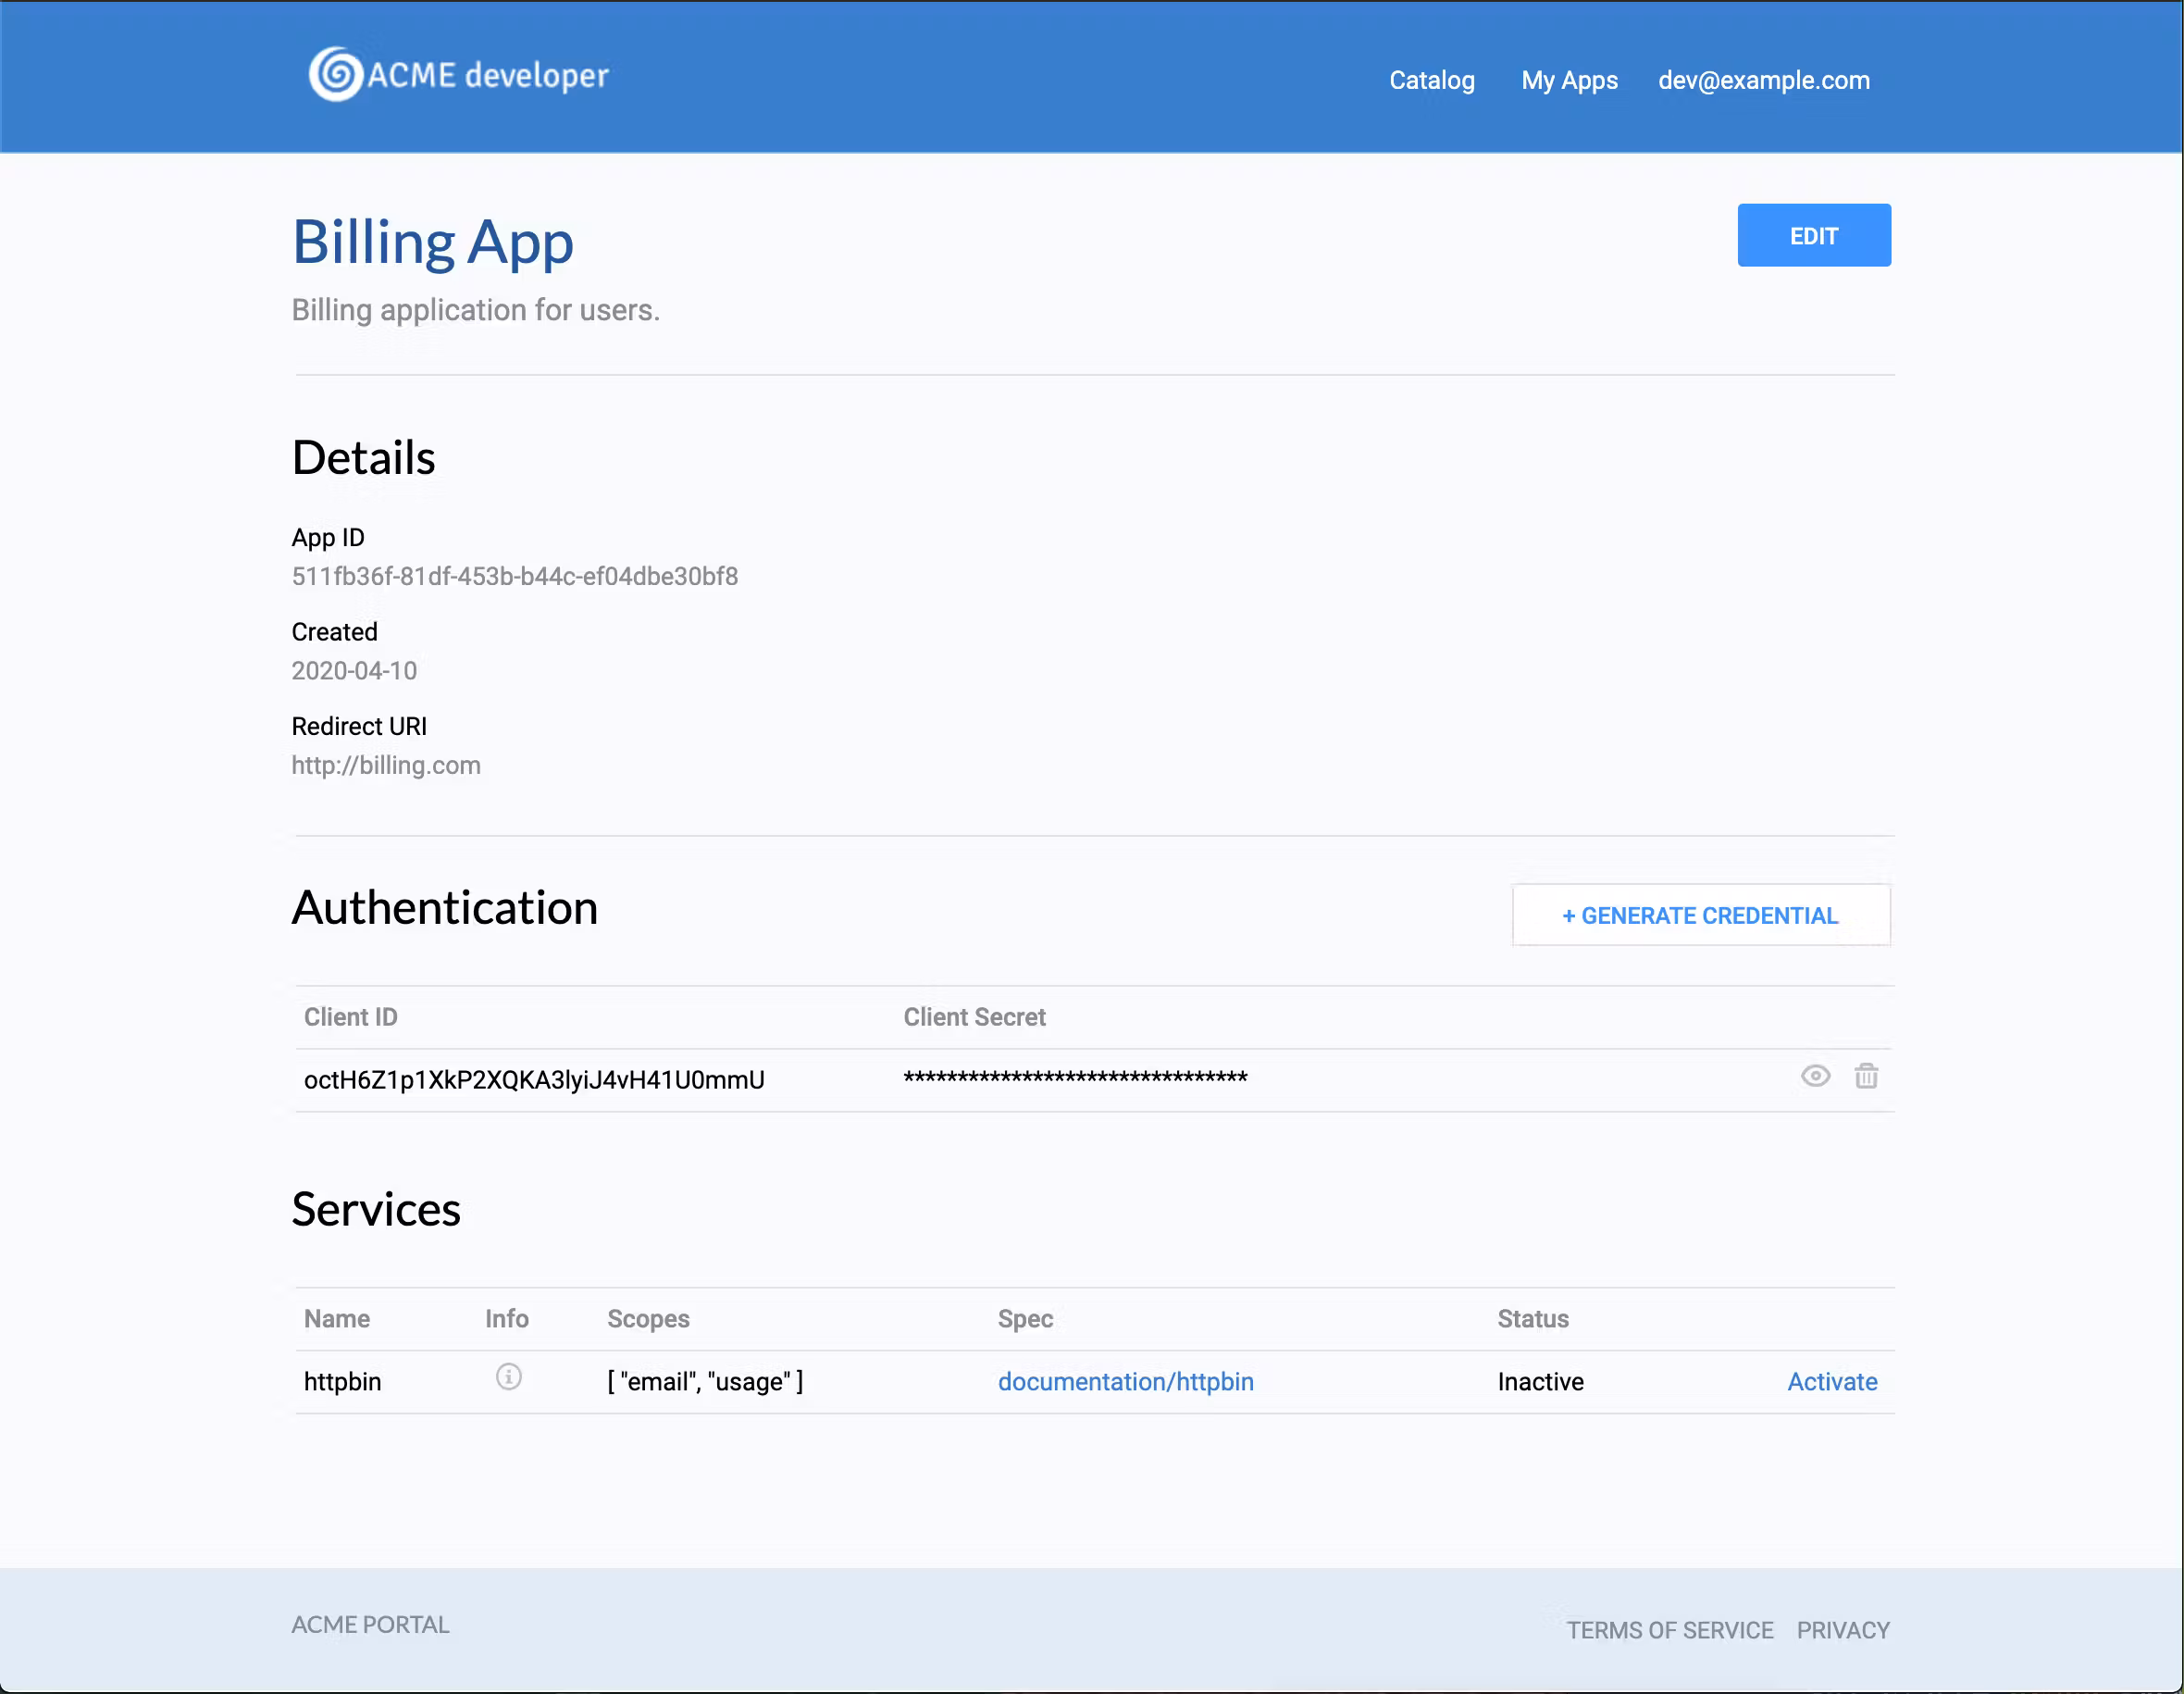Activate the httpbin service
Viewport: 2184px width, 1694px height.
1831,1381
